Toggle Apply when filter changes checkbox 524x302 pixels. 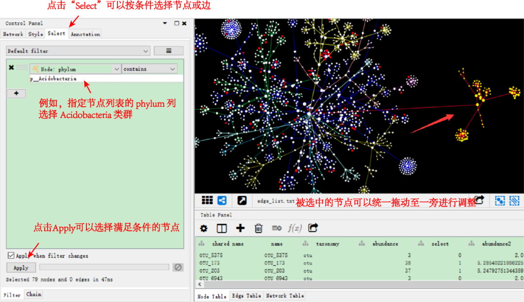(11, 256)
